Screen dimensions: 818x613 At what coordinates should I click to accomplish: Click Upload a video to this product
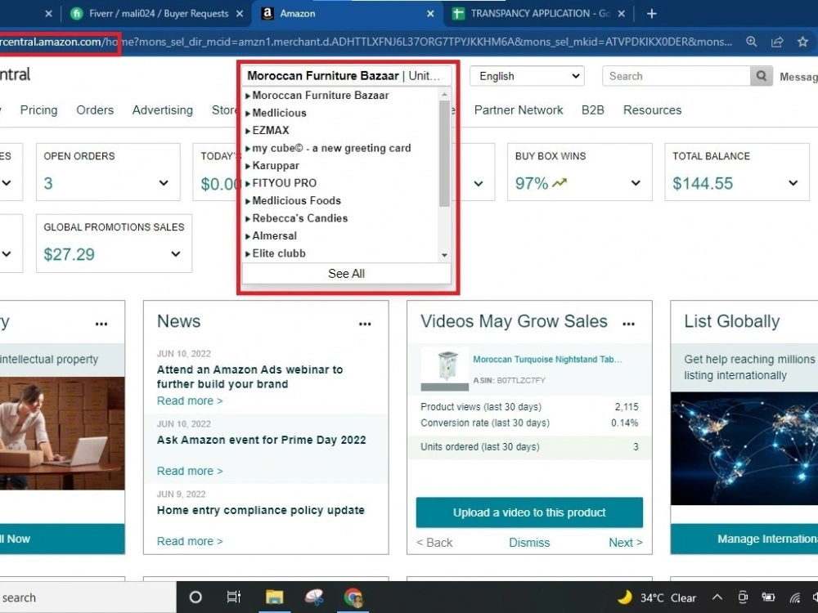coord(529,512)
